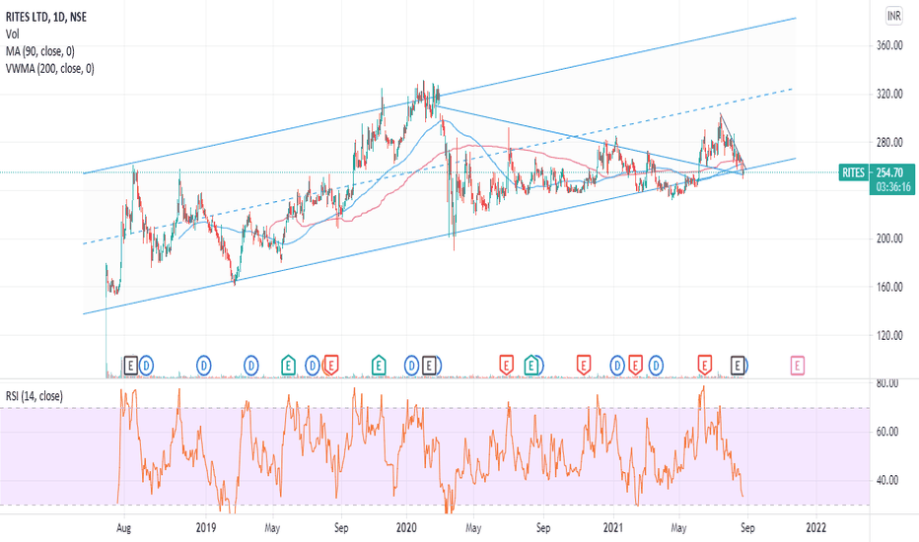Select the VWMA (200, close, 0) legend
919x542 pixels.
point(50,69)
